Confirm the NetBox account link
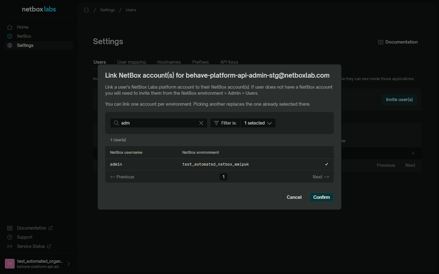This screenshot has height=274, width=439. pos(322,197)
